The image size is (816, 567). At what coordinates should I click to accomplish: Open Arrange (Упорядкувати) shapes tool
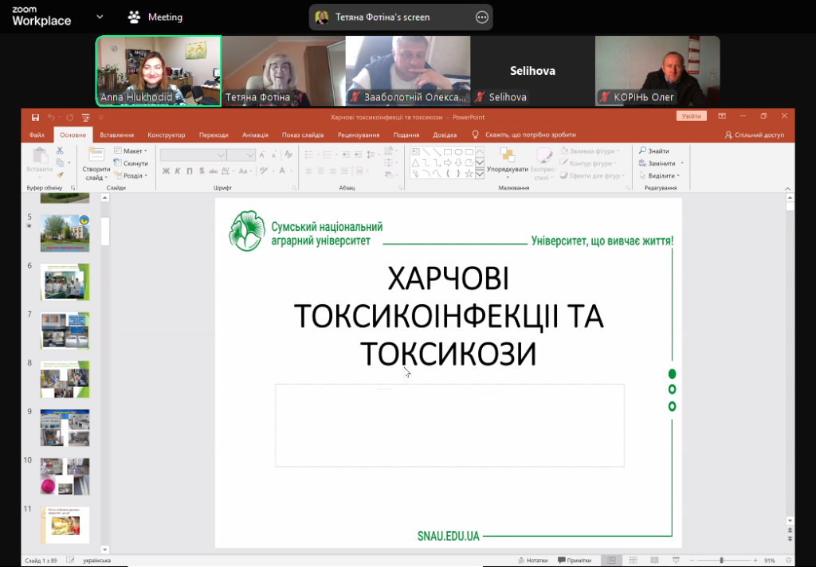point(507,161)
